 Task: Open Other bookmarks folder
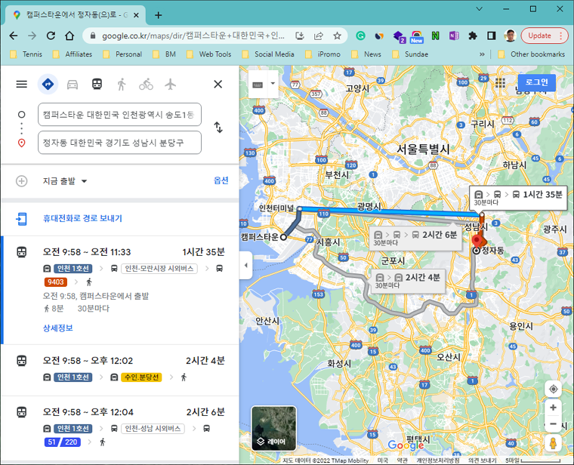(532, 54)
